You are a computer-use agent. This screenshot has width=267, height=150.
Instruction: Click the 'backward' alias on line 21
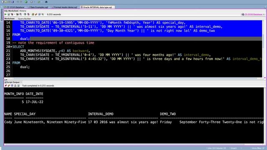click(81, 51)
